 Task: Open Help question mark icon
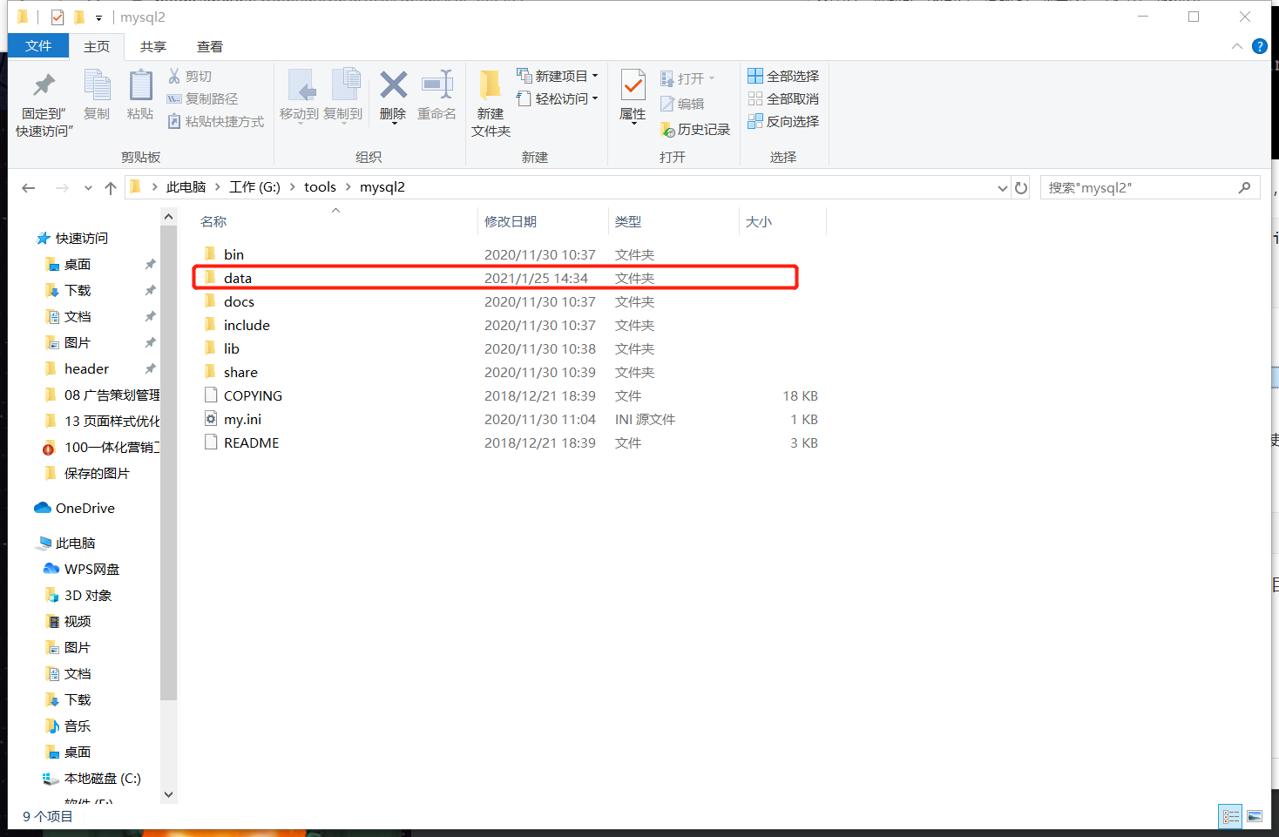click(1260, 46)
